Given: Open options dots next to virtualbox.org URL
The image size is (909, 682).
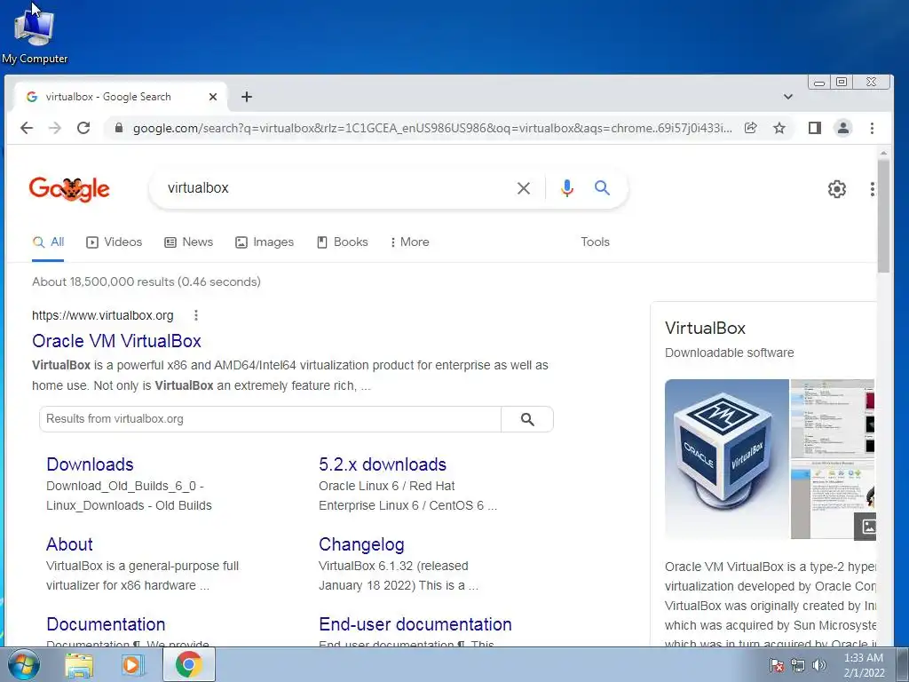Looking at the screenshot, I should pyautogui.click(x=196, y=315).
